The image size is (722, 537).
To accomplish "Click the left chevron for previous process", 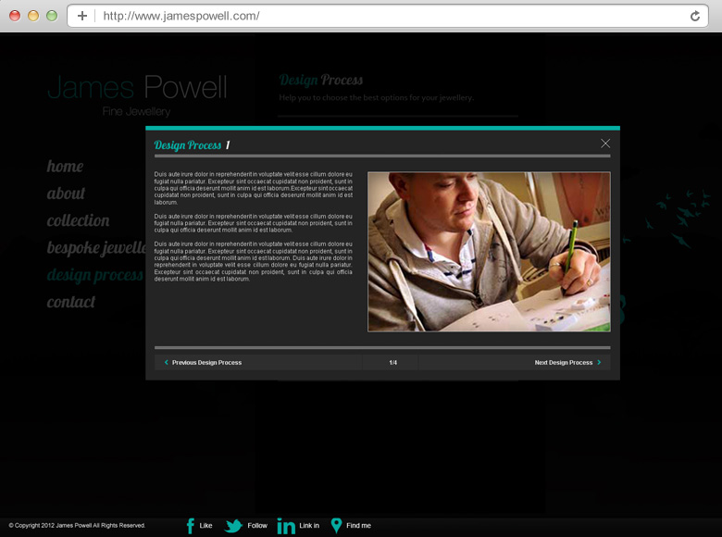I will 167,363.
